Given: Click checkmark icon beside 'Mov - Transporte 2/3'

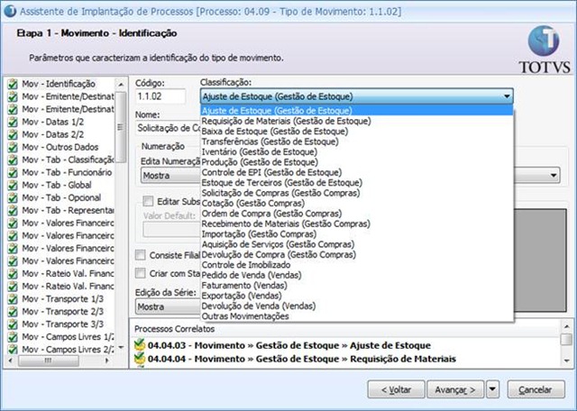Looking at the screenshot, I should coord(13,311).
